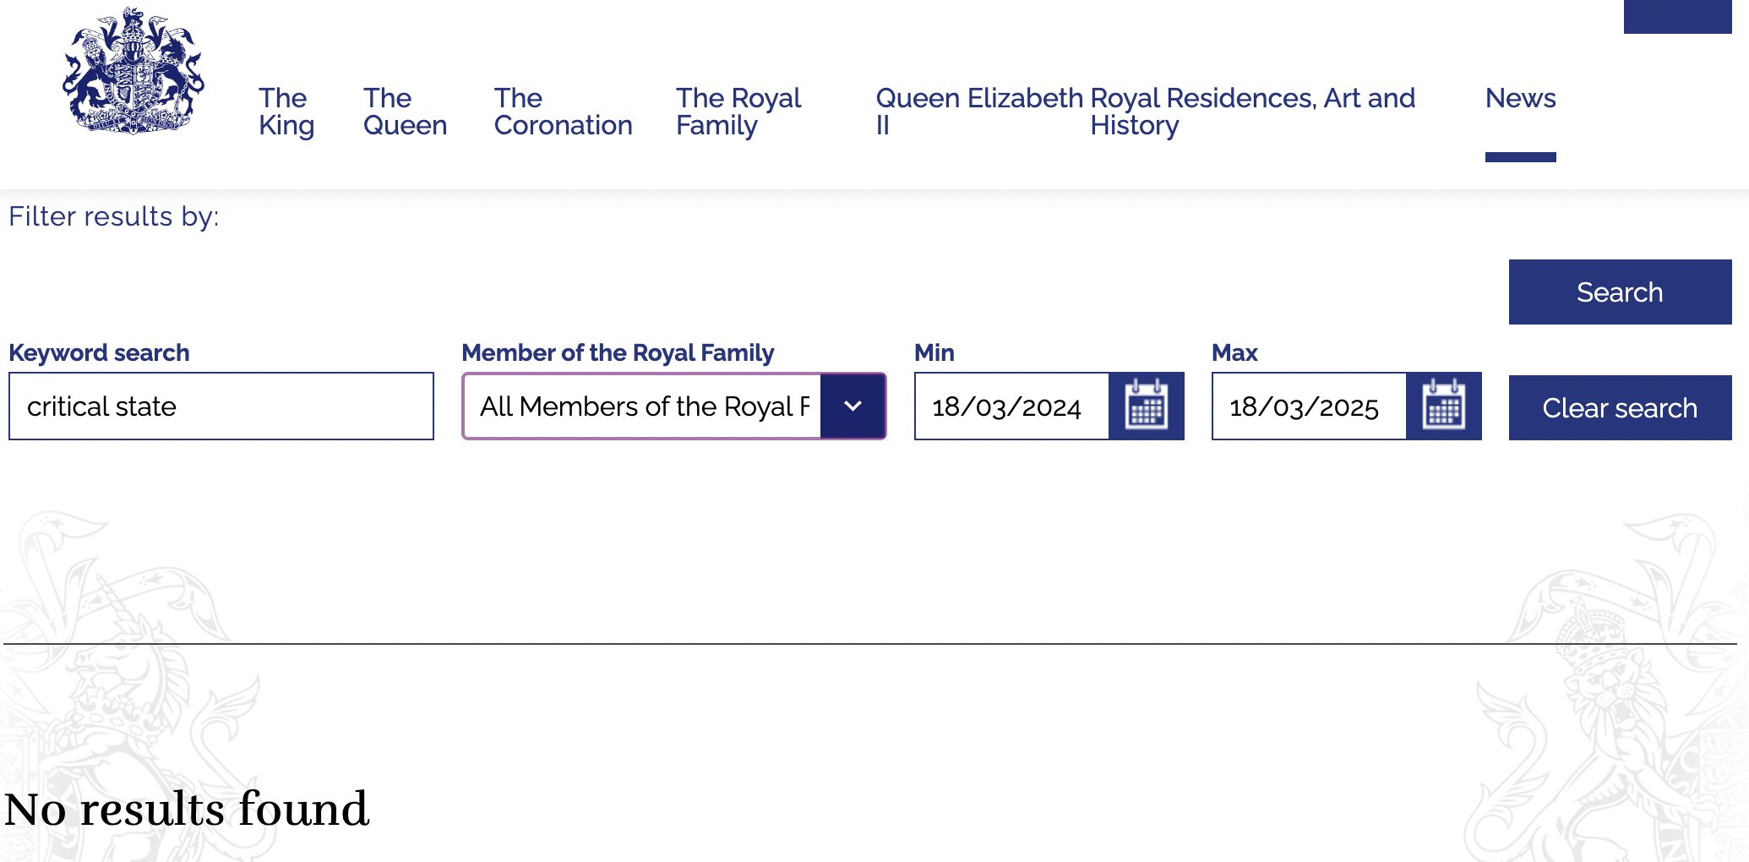Open the Max date calendar picker
1749x862 pixels.
[x=1444, y=406]
